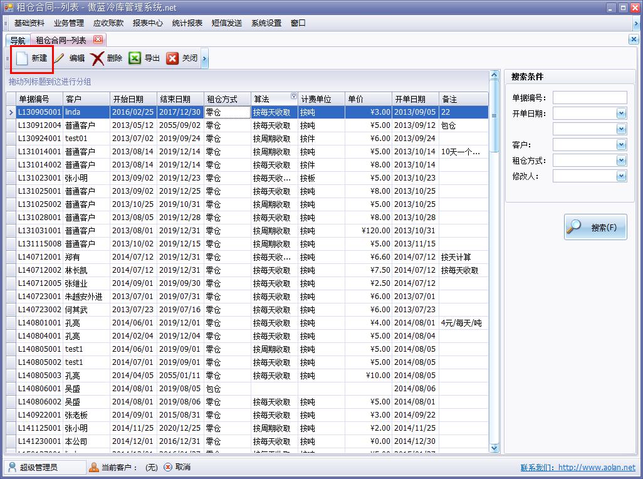Open the first 开单日期 date dropdown
Viewport: 643px width, 479px height.
pyautogui.click(x=621, y=113)
